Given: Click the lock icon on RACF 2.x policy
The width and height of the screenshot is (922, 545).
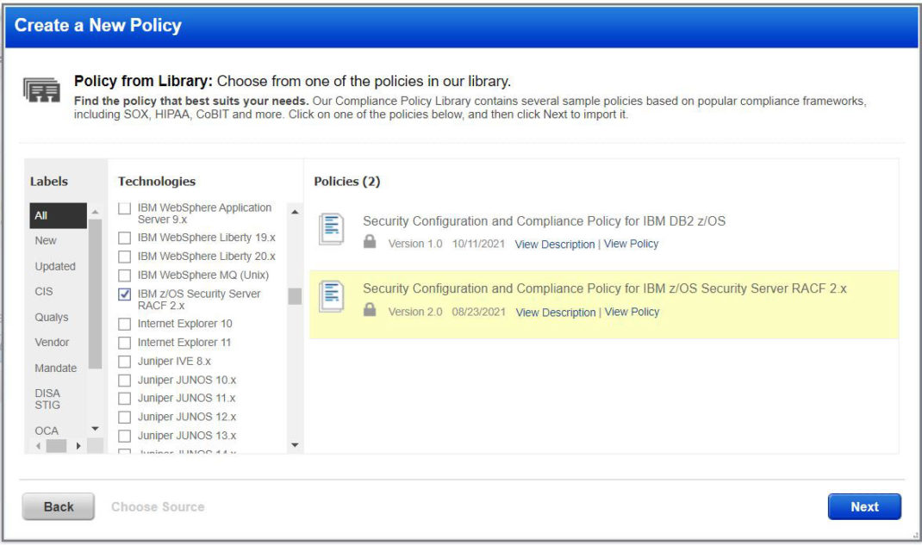Looking at the screenshot, I should [x=370, y=309].
